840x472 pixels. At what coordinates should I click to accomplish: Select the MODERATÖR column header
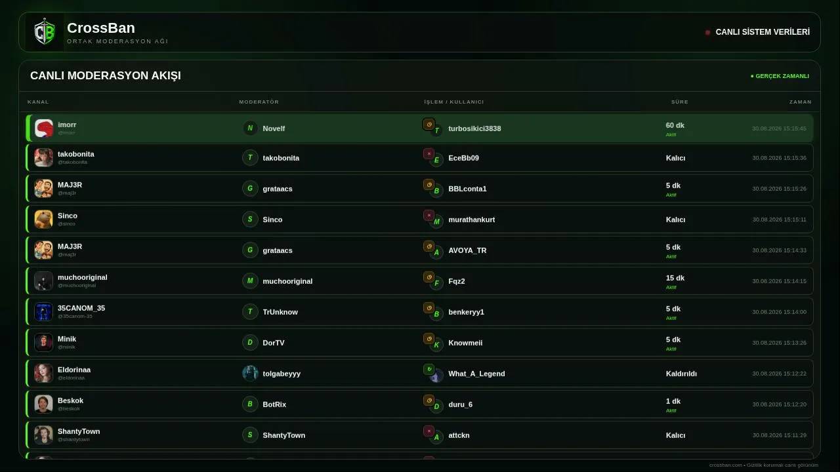point(259,102)
